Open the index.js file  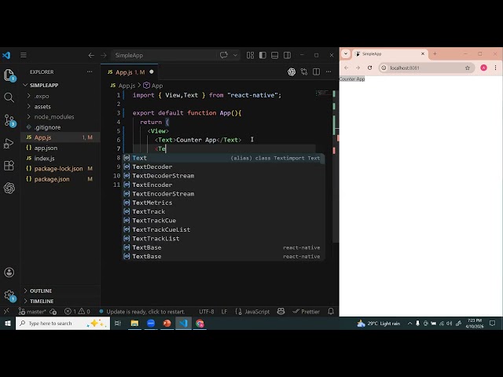[61, 159]
